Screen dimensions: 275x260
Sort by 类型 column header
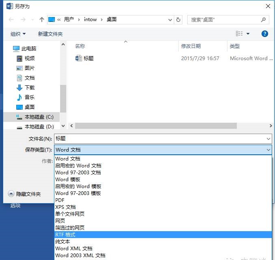pos(235,46)
